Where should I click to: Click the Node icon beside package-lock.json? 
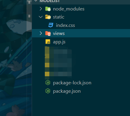[x=48, y=83]
